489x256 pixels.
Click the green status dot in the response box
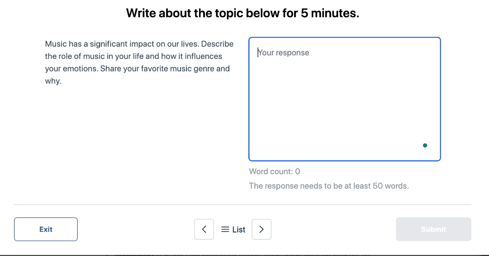click(x=425, y=145)
